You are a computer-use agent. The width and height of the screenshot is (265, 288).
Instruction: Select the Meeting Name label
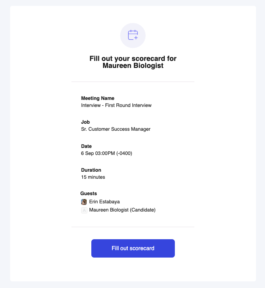click(98, 98)
